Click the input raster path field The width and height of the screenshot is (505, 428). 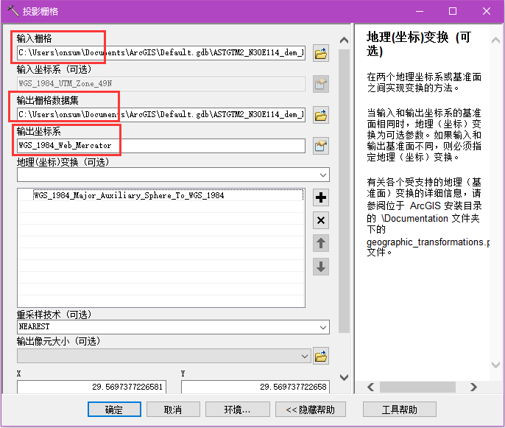click(x=161, y=53)
